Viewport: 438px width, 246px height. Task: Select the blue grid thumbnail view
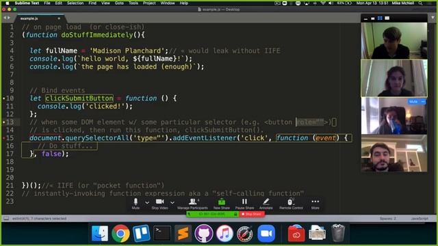click(x=380, y=18)
